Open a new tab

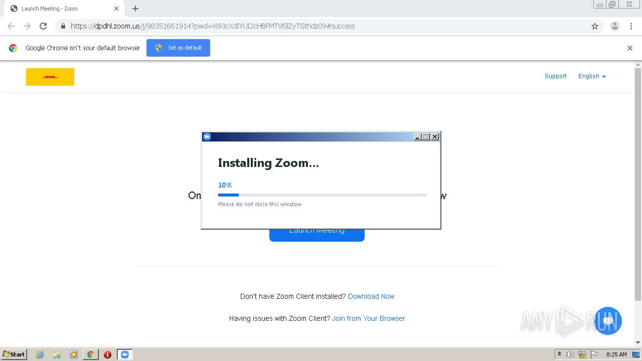coord(135,9)
